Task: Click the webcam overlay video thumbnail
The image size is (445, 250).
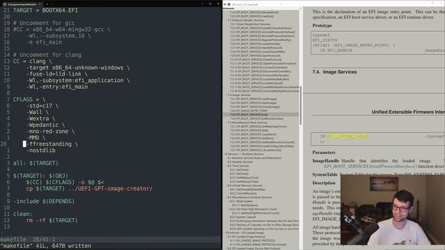Action: (x=393, y=210)
